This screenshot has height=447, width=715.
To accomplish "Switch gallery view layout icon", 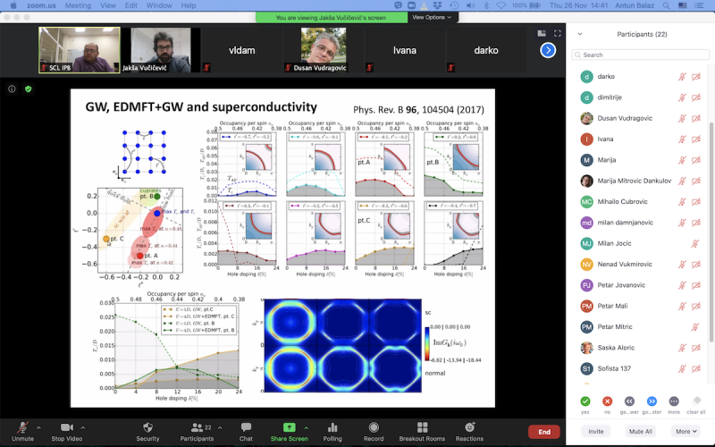I will click(x=542, y=33).
